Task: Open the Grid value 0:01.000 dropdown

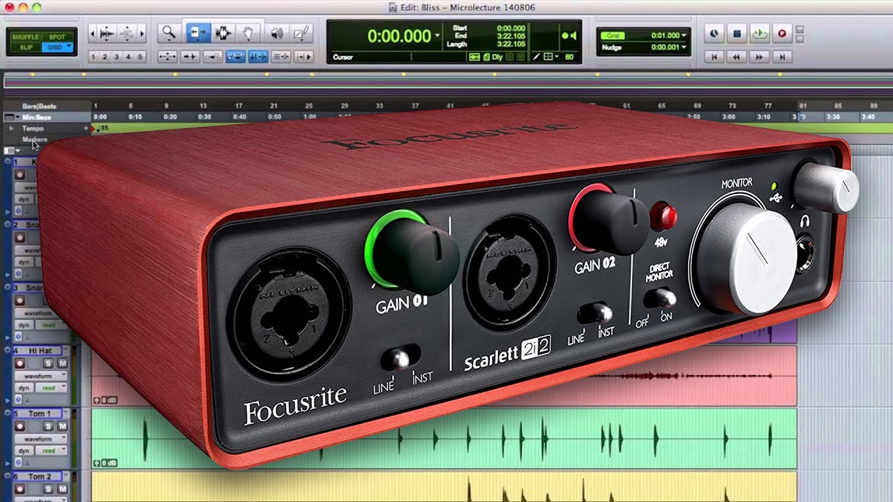Action: click(684, 35)
